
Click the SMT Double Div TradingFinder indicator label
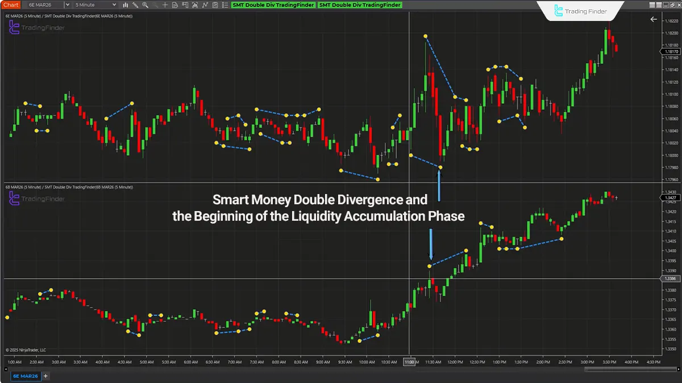click(273, 5)
